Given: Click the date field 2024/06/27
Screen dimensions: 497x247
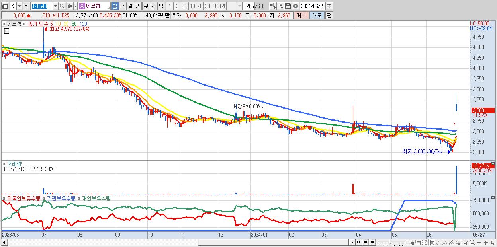Looking at the screenshot, I should [313, 6].
